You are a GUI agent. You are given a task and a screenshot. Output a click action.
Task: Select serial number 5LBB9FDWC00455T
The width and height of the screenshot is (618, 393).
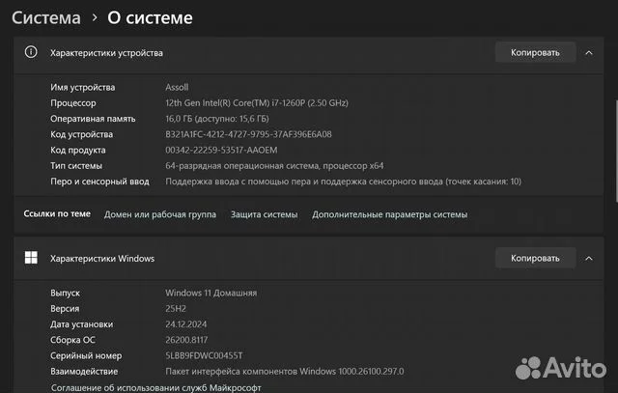click(204, 355)
